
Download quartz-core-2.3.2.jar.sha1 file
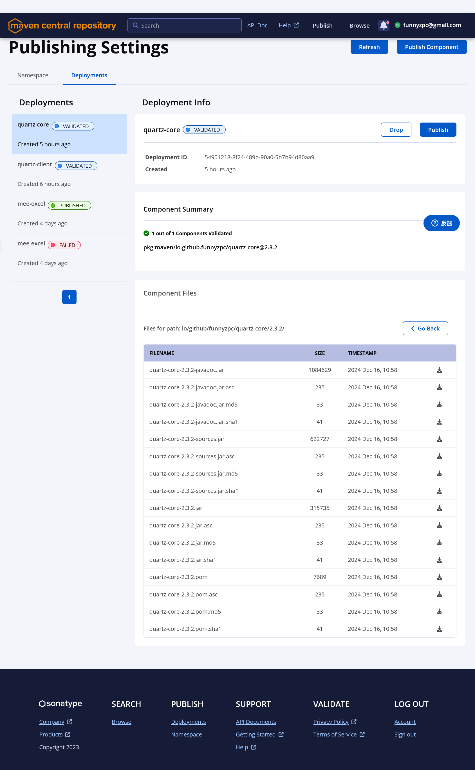(439, 560)
